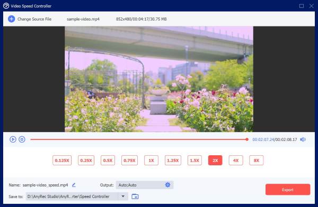Select the 8X speed option
Screen dimensions: 318x207
click(257, 161)
